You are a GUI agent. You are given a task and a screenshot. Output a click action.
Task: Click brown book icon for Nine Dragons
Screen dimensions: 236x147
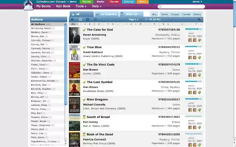tap(195, 110)
